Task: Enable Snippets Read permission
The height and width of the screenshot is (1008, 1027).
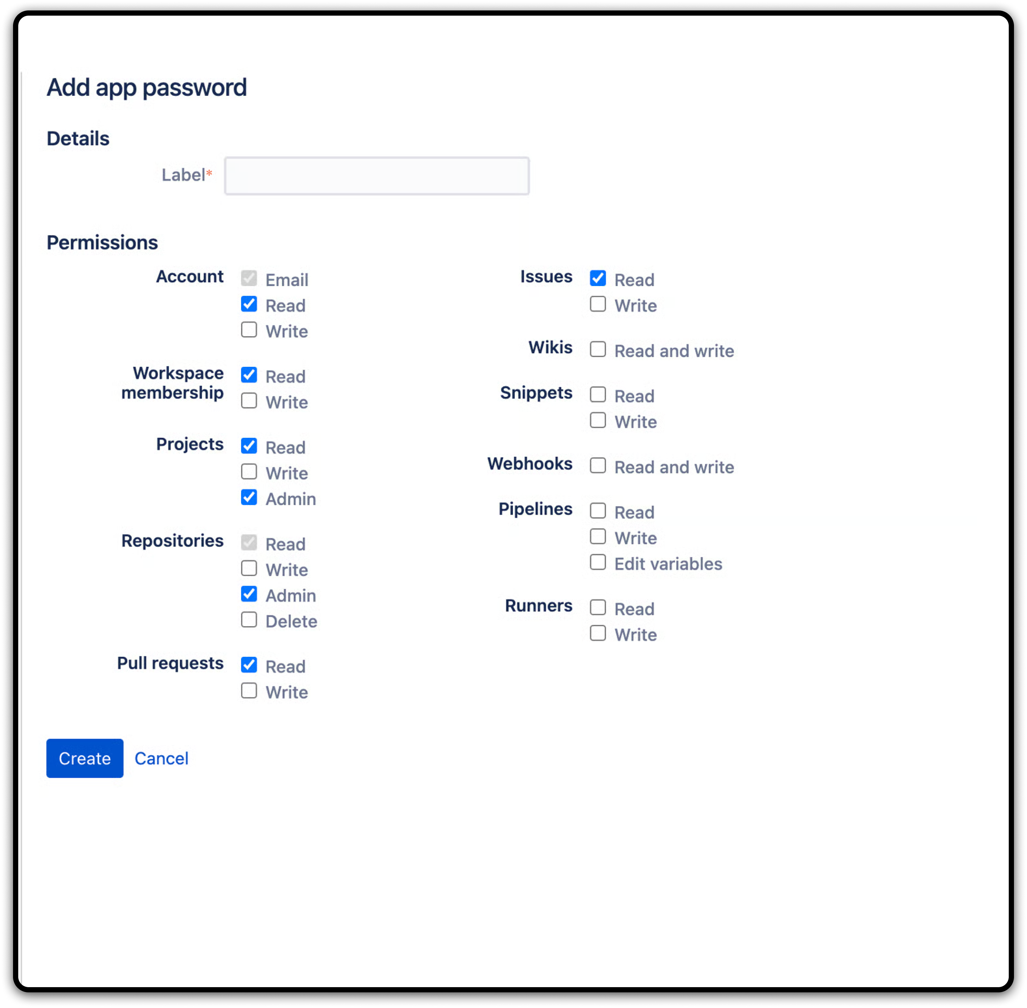Action: (598, 395)
